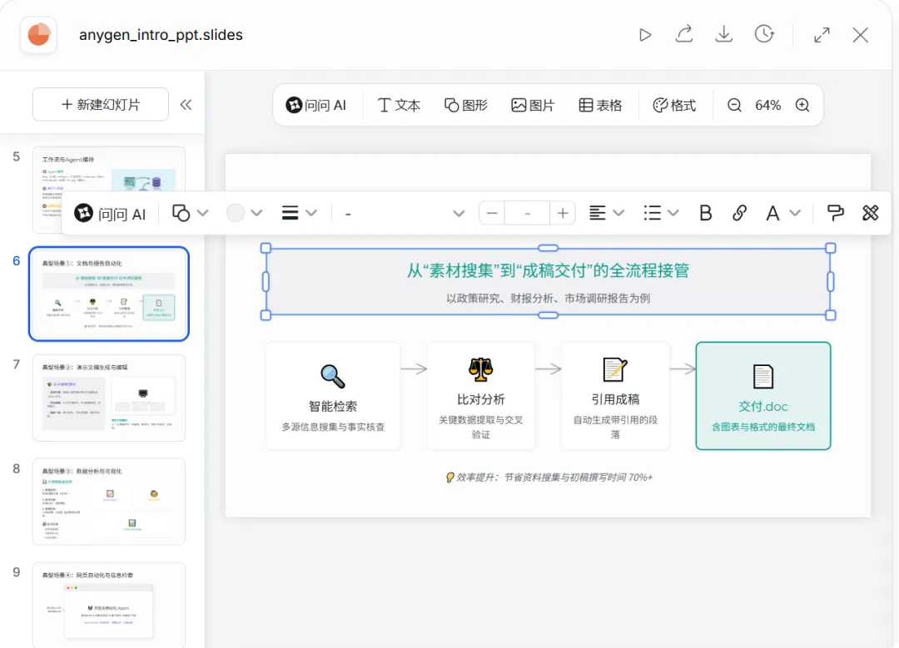Image resolution: width=899 pixels, height=648 pixels.
Task: Zoom in using magnifier plus icon
Action: (802, 106)
